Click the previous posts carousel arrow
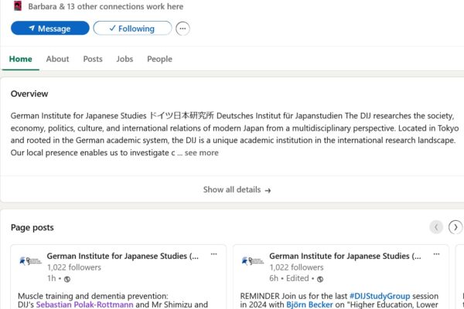The width and height of the screenshot is (464, 309). 436,227
